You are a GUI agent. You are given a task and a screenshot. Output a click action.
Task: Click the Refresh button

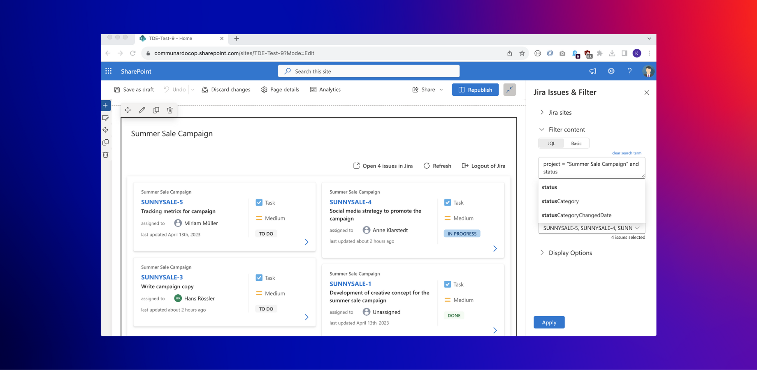[437, 166]
